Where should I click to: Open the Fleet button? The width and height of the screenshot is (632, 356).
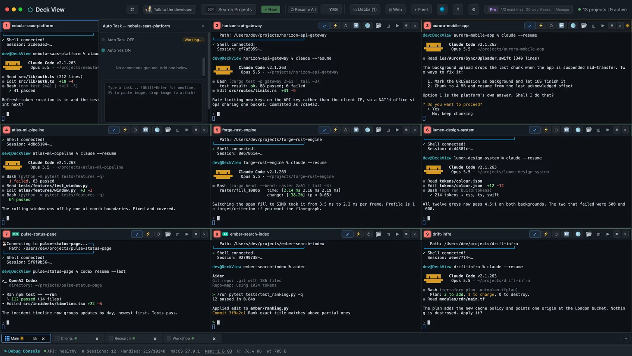click(421, 9)
